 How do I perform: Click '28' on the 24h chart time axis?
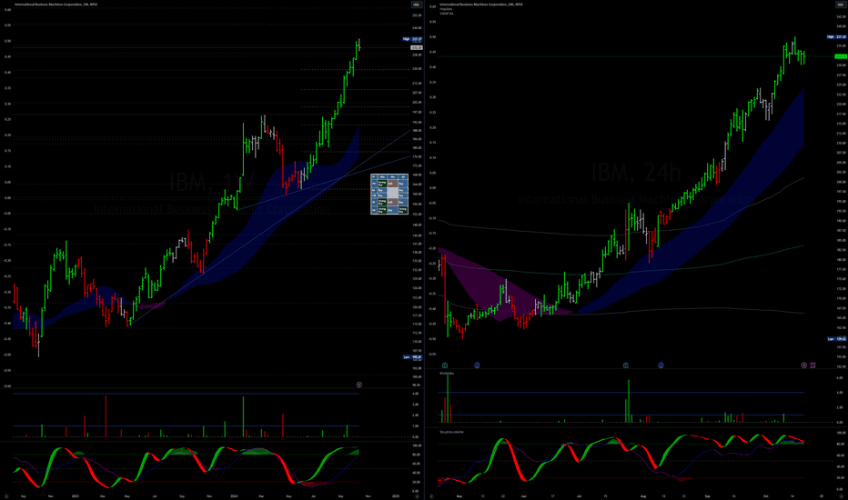(x=822, y=495)
